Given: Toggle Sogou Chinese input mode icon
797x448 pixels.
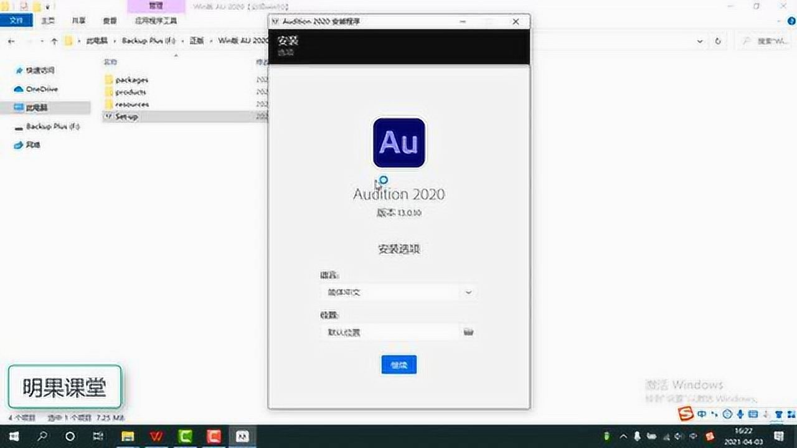Looking at the screenshot, I should [702, 414].
